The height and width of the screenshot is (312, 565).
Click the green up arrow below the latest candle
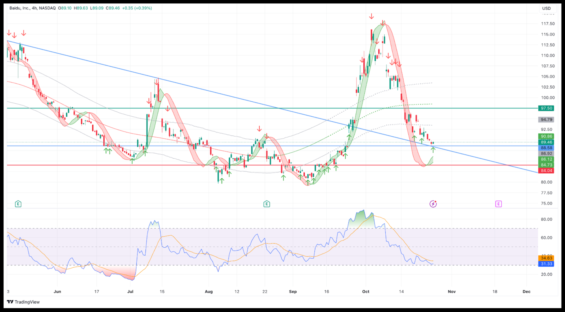tap(433, 150)
